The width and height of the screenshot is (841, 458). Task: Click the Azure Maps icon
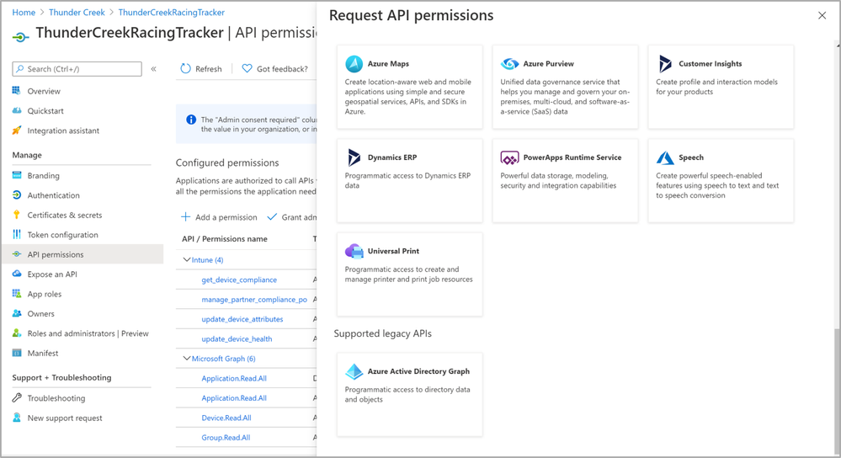(354, 64)
